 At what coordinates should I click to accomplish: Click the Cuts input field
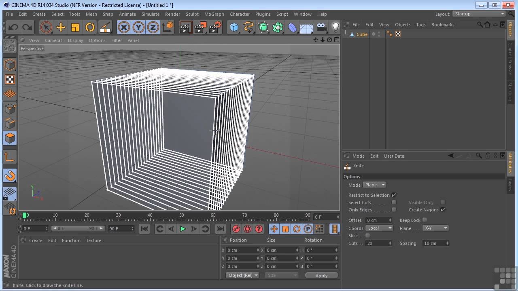pyautogui.click(x=377, y=243)
